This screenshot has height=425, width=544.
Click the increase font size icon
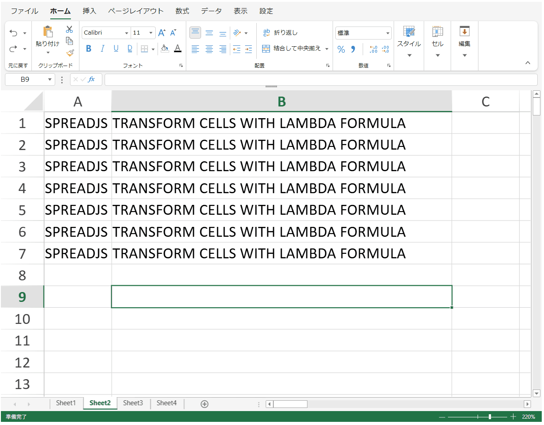pos(162,33)
